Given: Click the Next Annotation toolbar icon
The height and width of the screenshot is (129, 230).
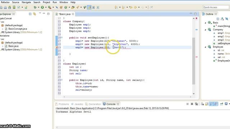Looking at the screenshot, I should [x=116, y=7].
